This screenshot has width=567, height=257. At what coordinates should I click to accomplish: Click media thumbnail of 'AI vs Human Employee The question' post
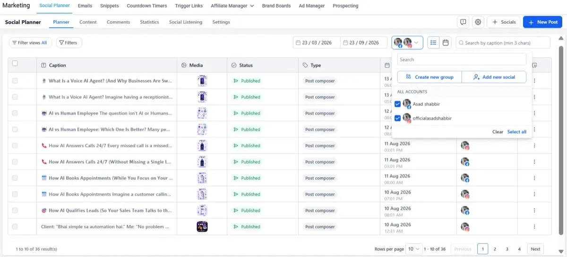202,113
